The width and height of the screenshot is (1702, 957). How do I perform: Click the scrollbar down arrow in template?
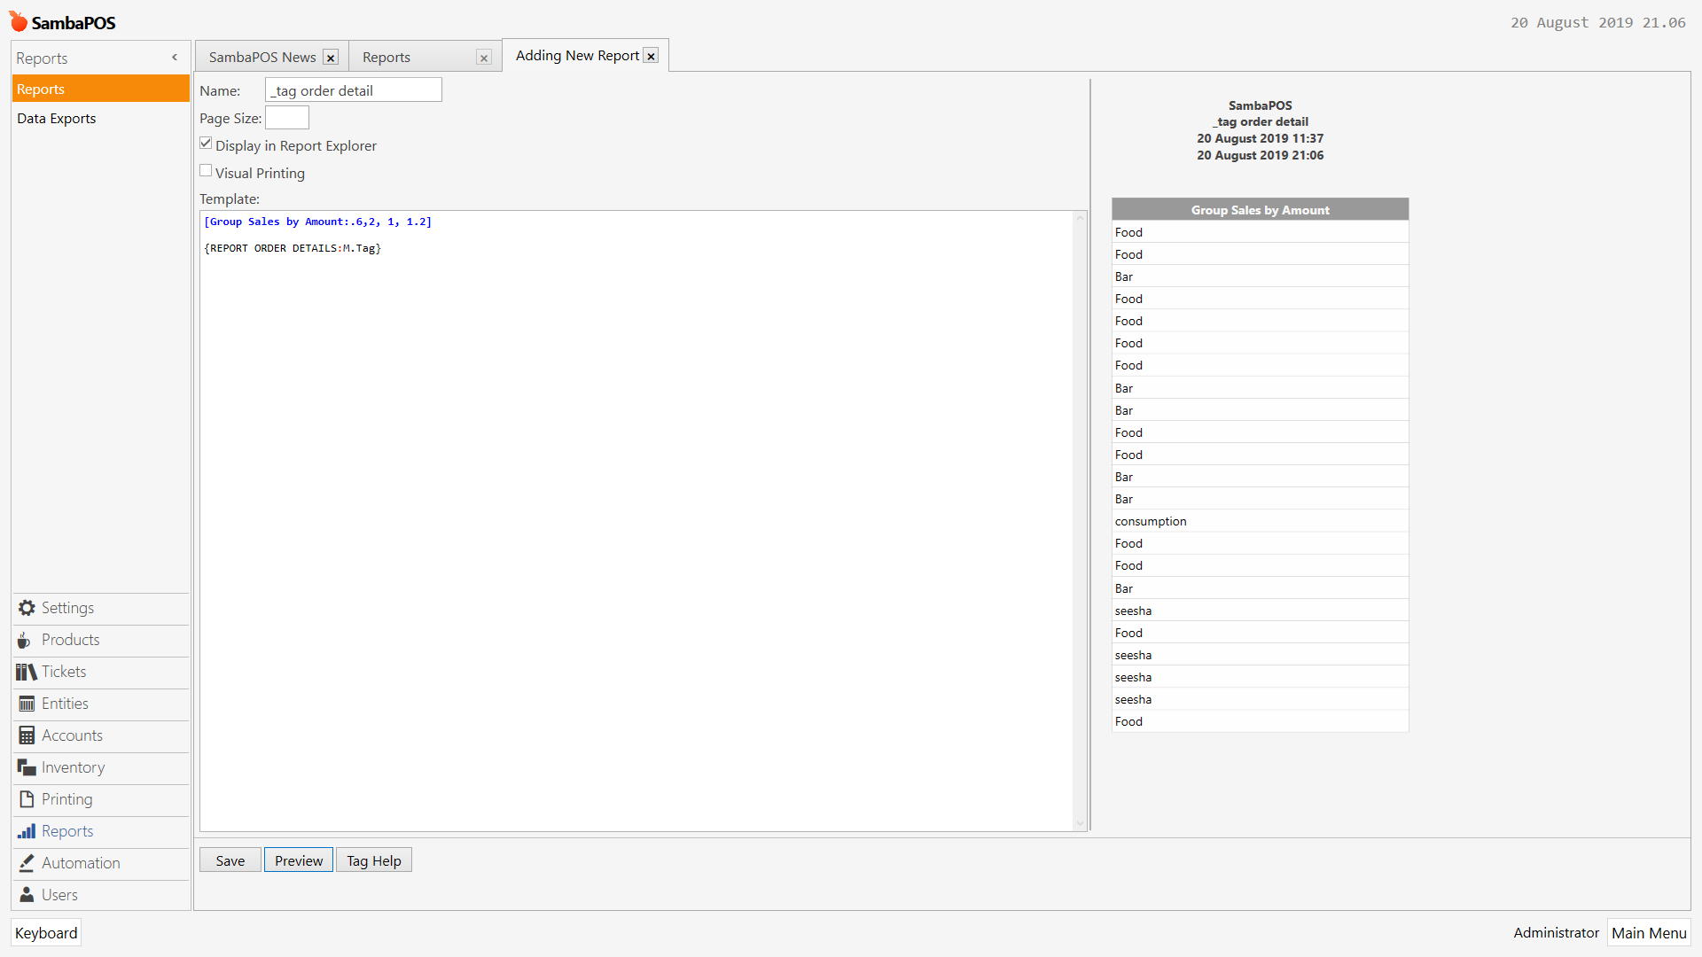pos(1080,824)
